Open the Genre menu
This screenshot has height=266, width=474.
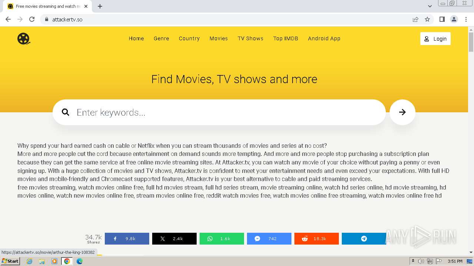[161, 38]
